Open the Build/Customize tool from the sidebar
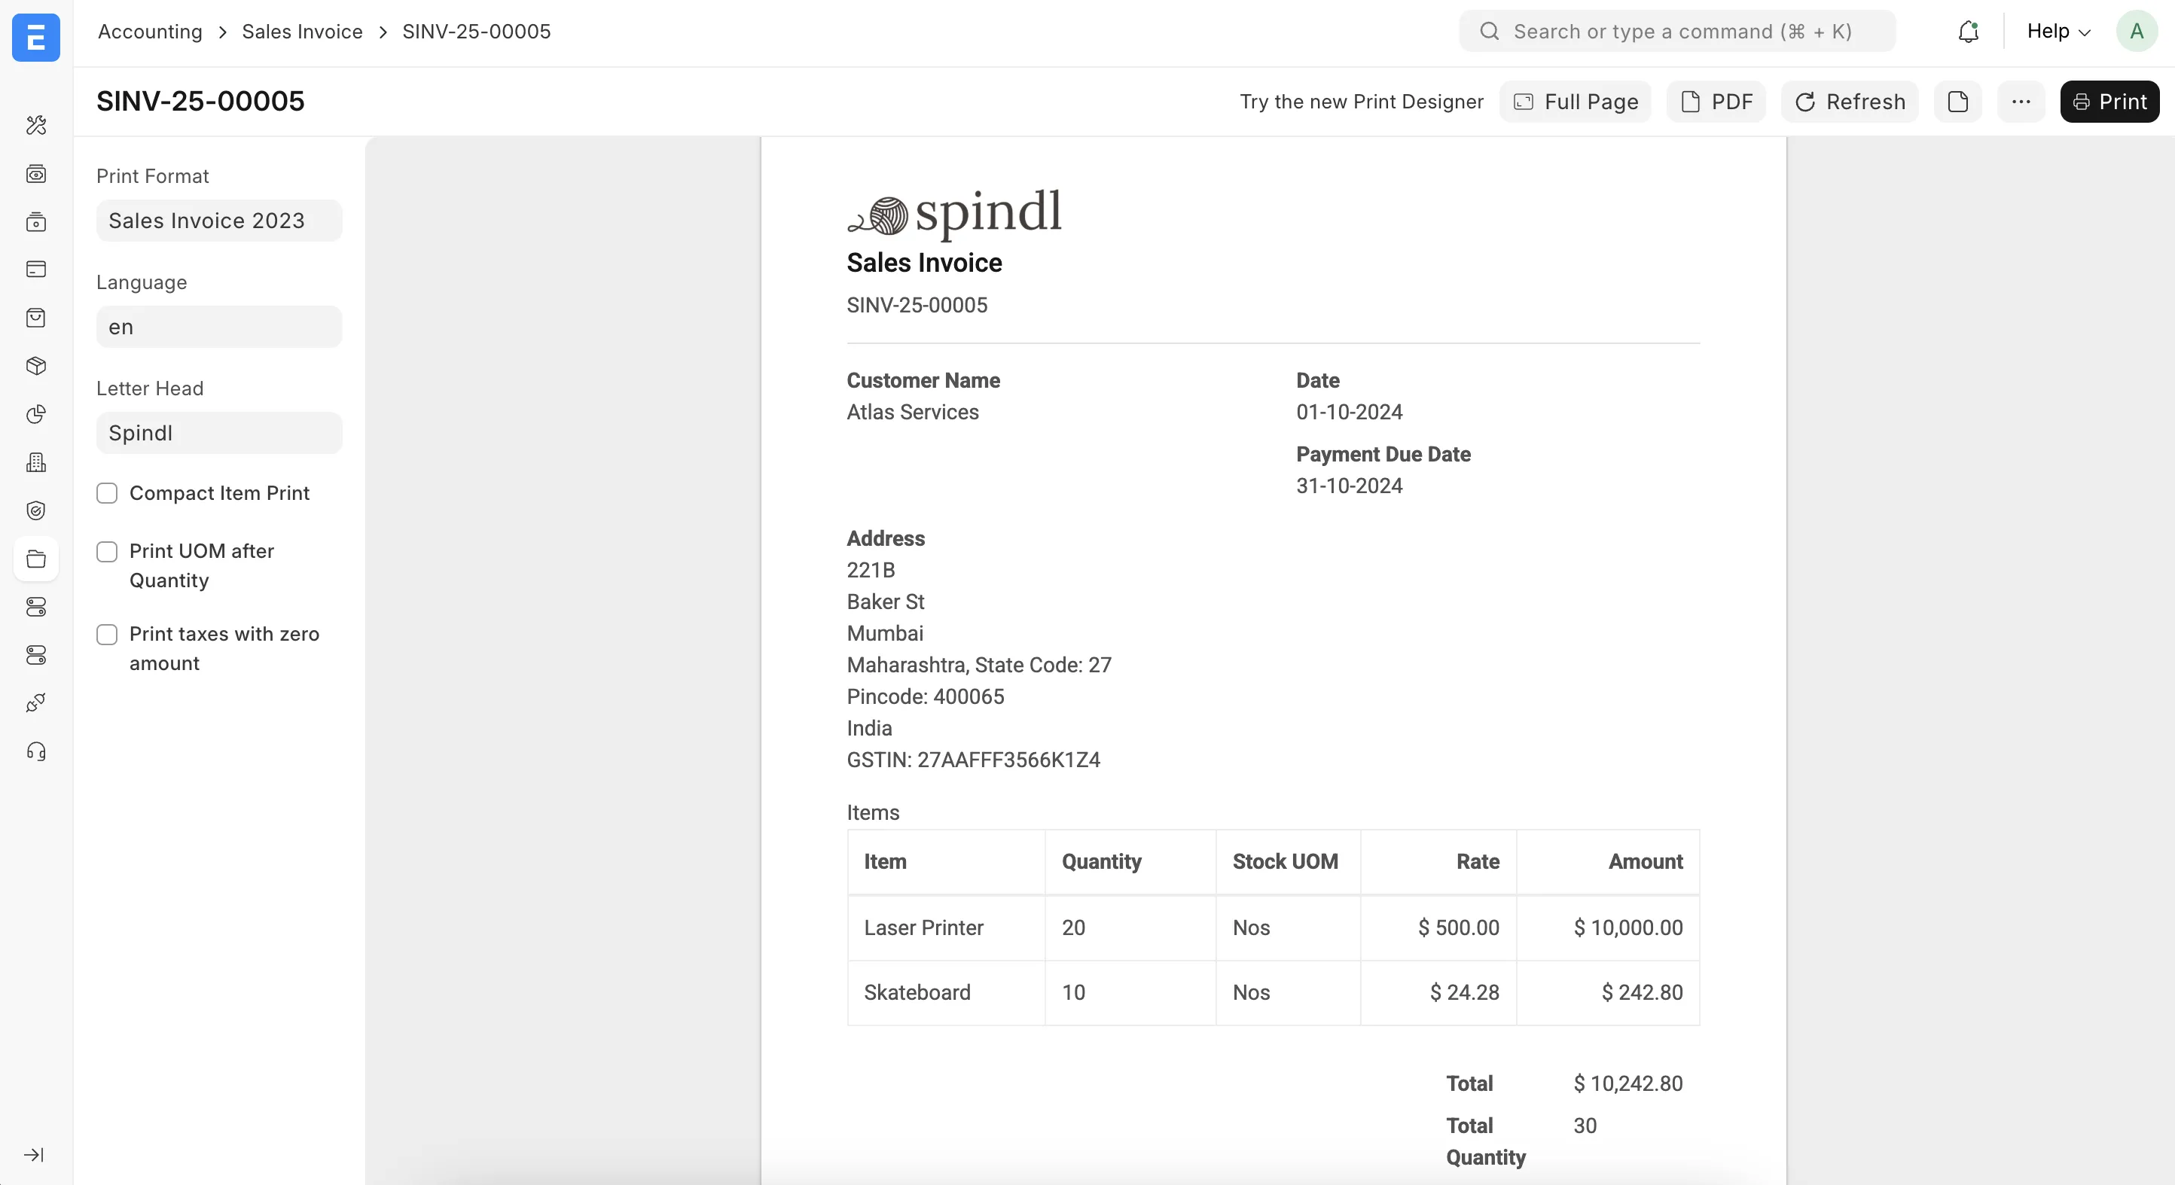The image size is (2175, 1185). (36, 126)
